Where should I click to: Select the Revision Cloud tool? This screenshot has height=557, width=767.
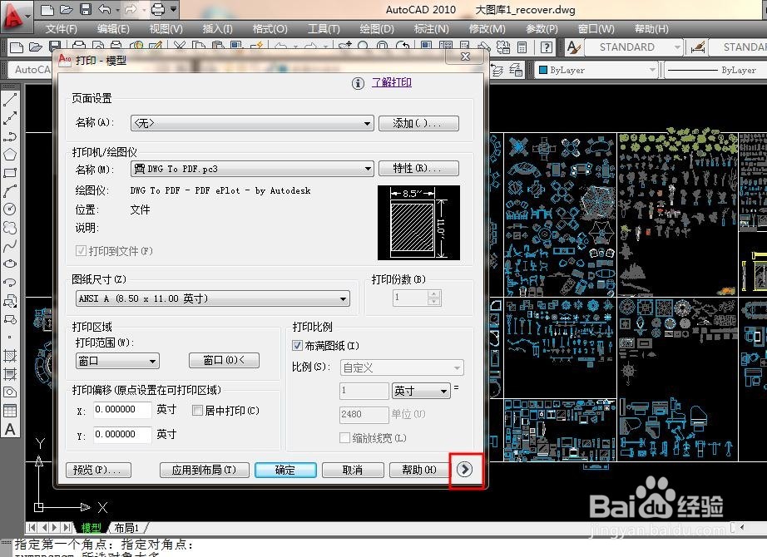[10, 228]
